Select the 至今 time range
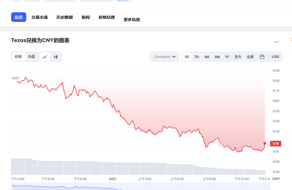The height and width of the screenshot is (190, 292). click(238, 57)
